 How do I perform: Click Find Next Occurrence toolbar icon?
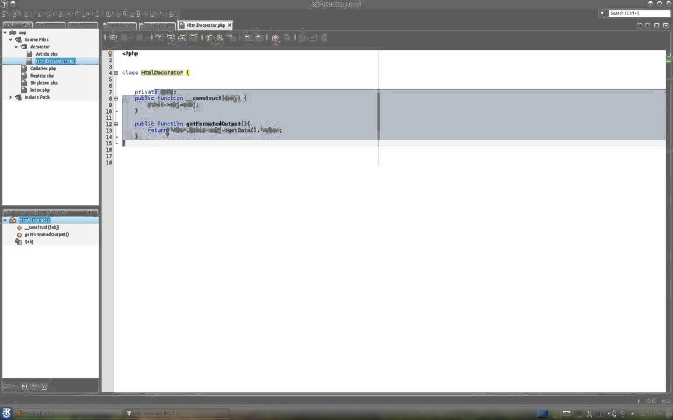[182, 38]
